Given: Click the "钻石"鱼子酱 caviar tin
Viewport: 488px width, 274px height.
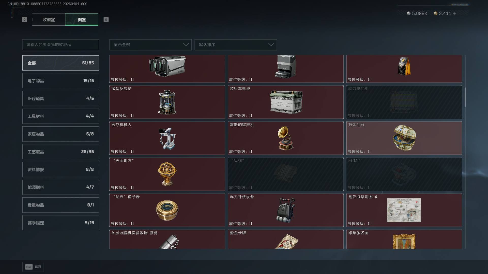Looking at the screenshot, I should (167, 210).
